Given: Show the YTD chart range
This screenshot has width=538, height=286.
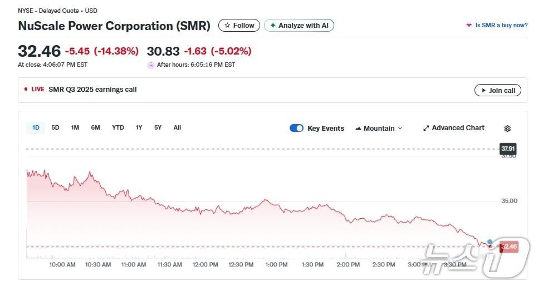Looking at the screenshot, I should [x=118, y=127].
